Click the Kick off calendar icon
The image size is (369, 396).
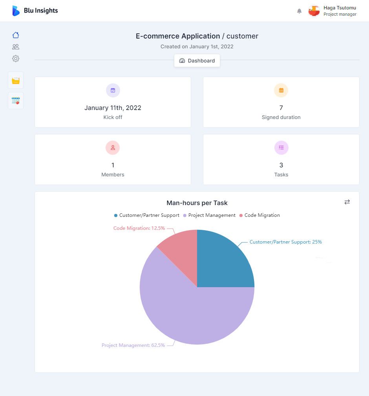click(113, 90)
